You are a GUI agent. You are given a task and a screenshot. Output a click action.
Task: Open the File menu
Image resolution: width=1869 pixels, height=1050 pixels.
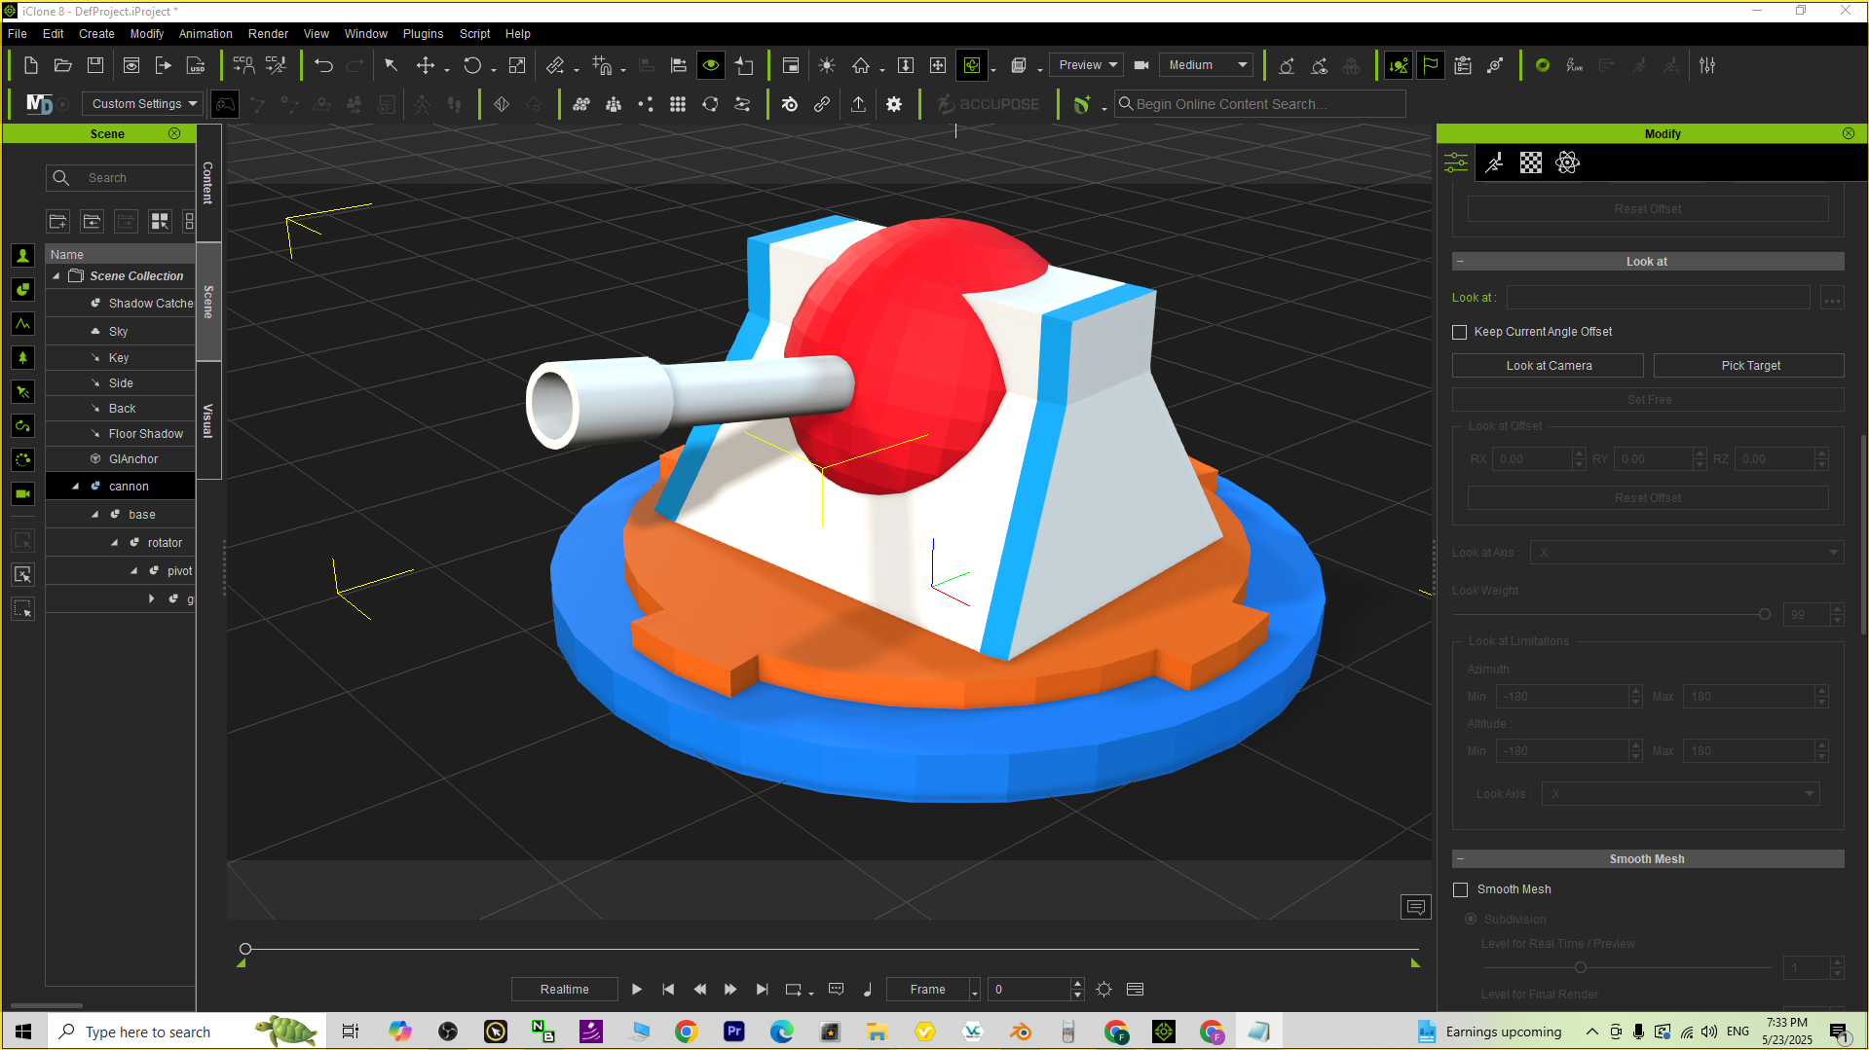18,33
